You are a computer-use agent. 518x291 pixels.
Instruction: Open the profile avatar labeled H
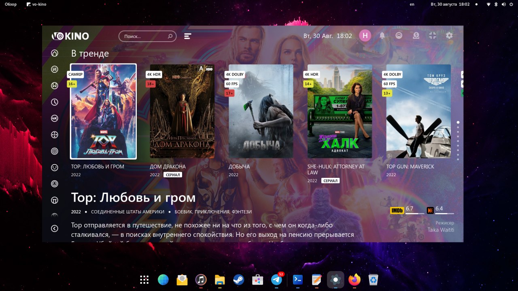click(365, 36)
